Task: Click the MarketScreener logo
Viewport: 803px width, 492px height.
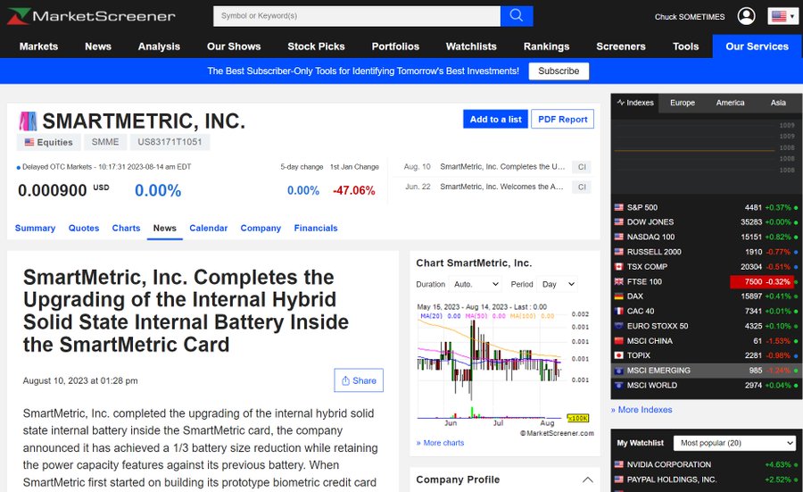Action: (91, 16)
